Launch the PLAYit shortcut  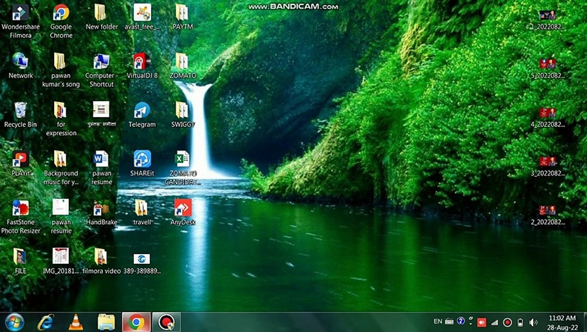(20, 163)
